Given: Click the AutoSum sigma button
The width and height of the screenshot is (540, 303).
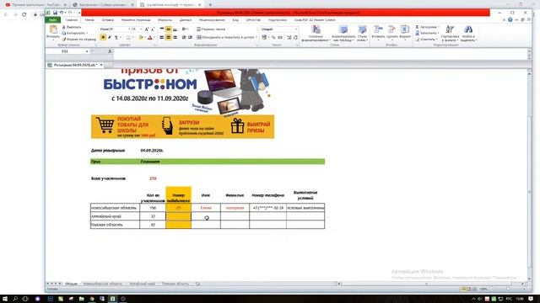Looking at the screenshot, I should 427,27.
